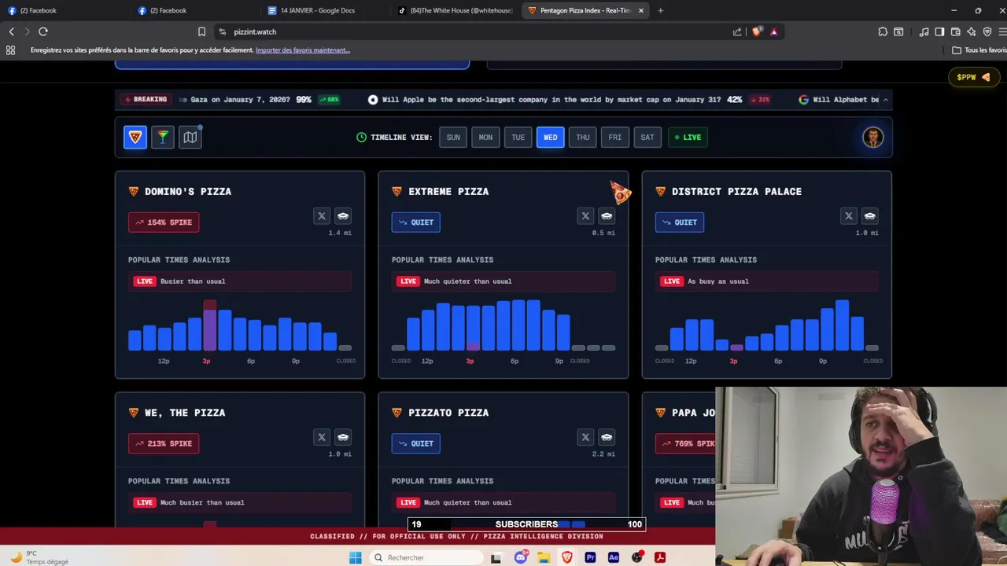
Task: Select SUN in timeline view
Action: (x=453, y=137)
